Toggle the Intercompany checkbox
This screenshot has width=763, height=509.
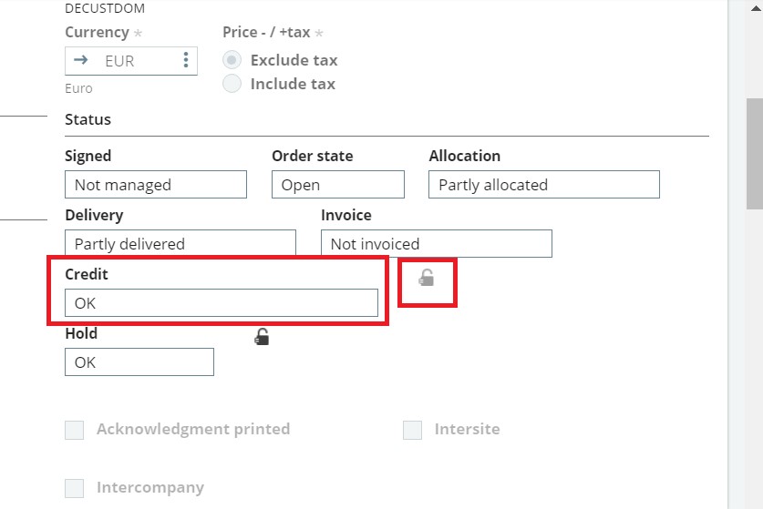[x=75, y=488]
